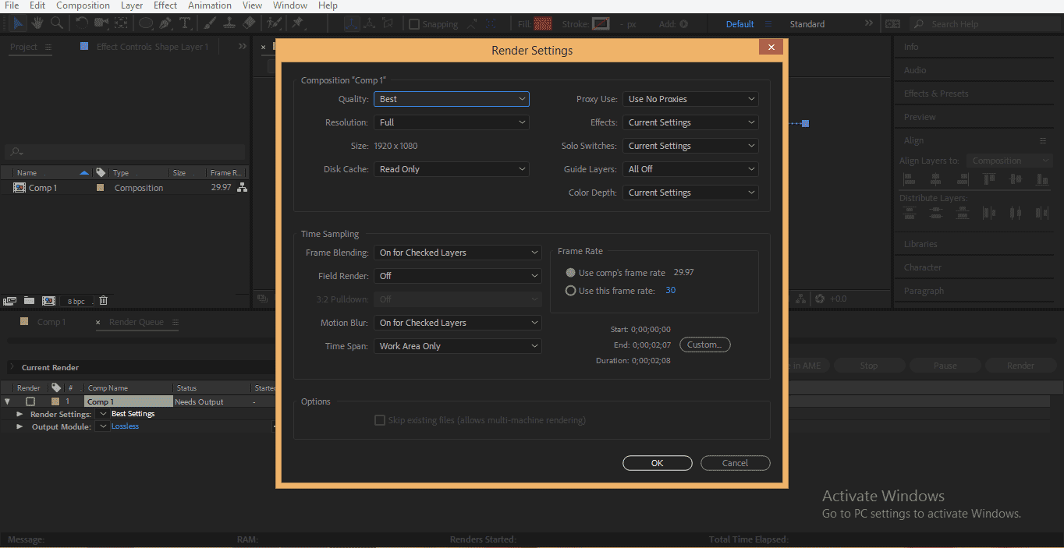This screenshot has width=1064, height=548.
Task: Open the Project panel menu icon
Action: click(x=48, y=47)
